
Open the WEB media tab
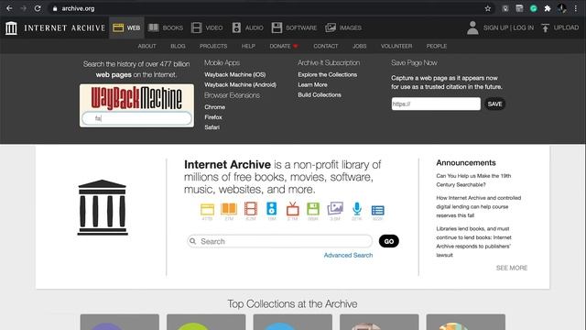126,27
